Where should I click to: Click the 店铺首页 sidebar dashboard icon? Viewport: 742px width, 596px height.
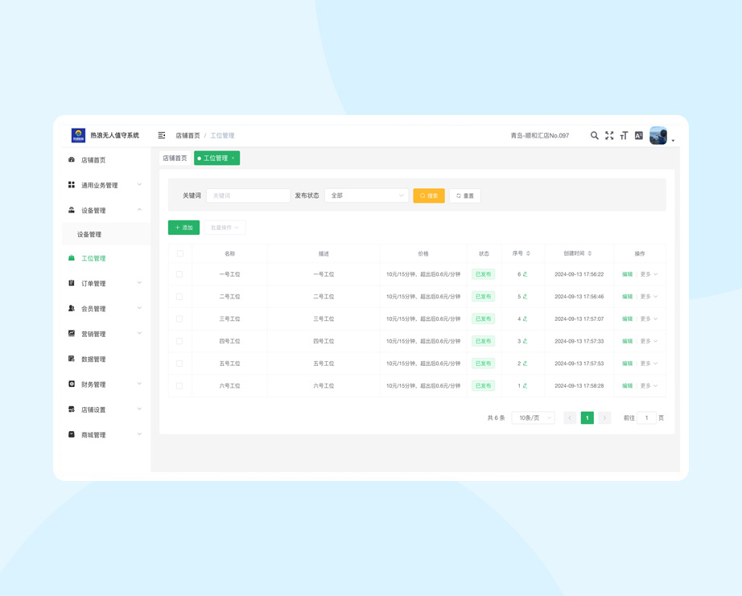point(72,160)
